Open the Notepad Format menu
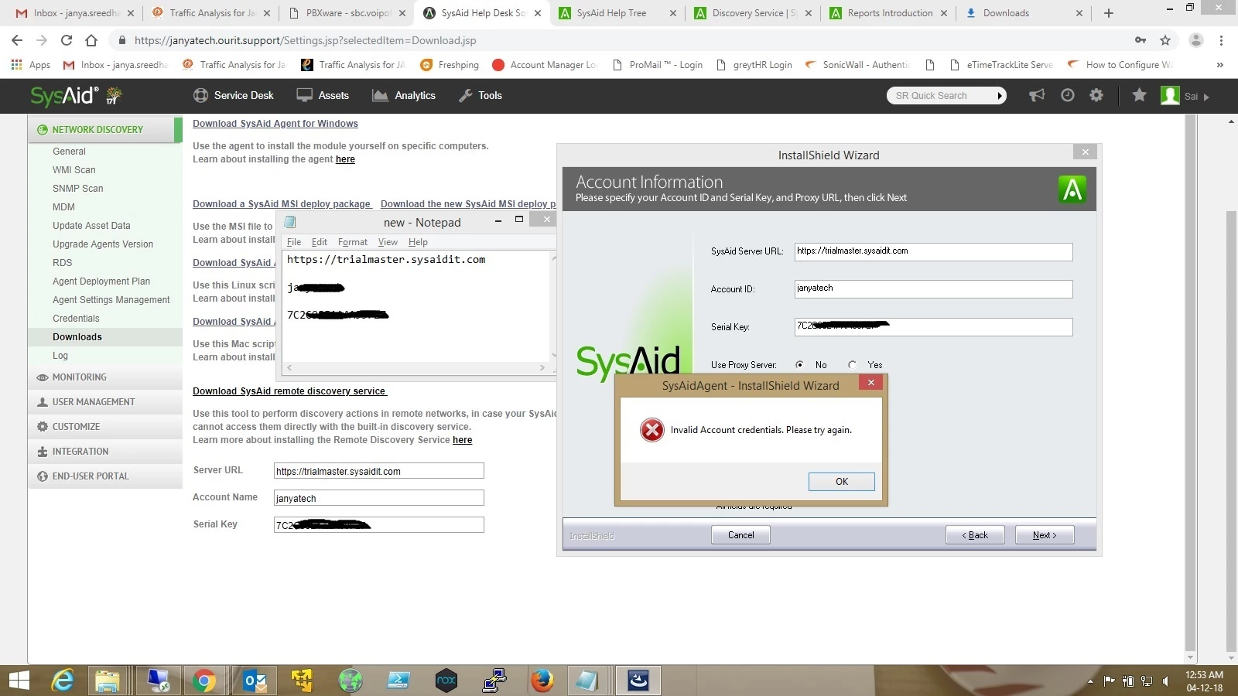The image size is (1238, 696). click(x=353, y=242)
